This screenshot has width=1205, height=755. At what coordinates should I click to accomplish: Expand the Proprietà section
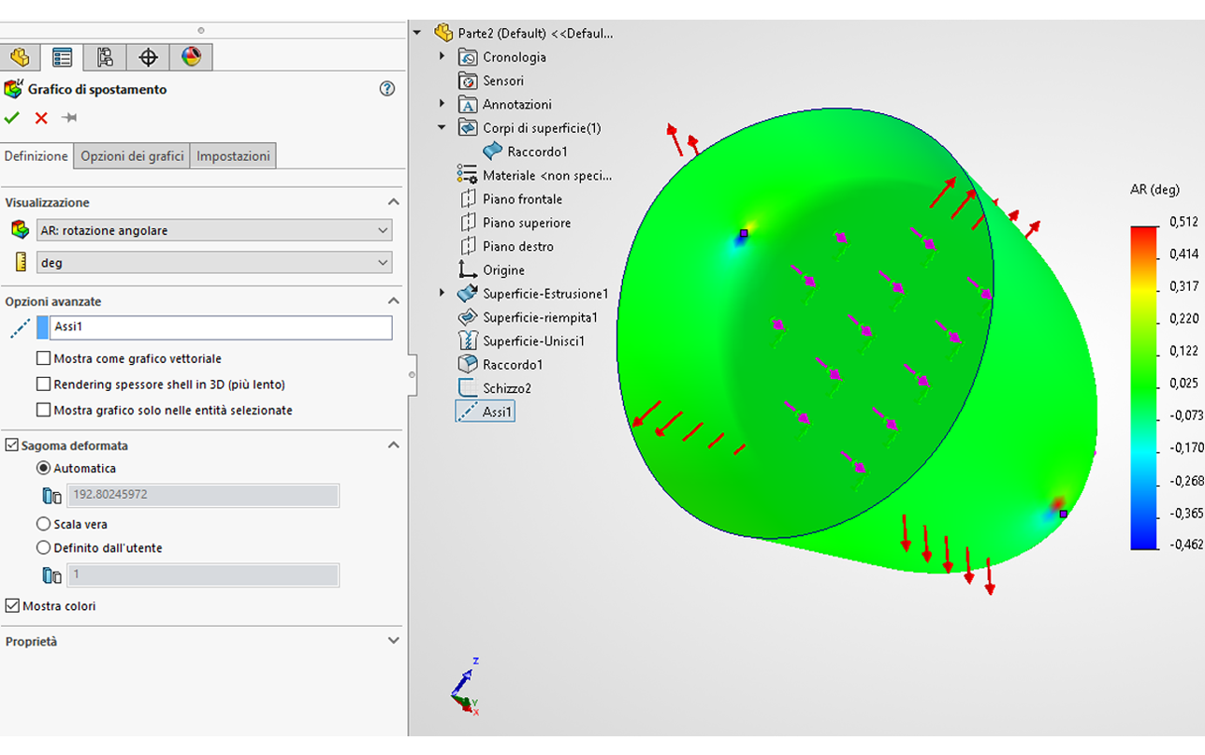coord(393,641)
